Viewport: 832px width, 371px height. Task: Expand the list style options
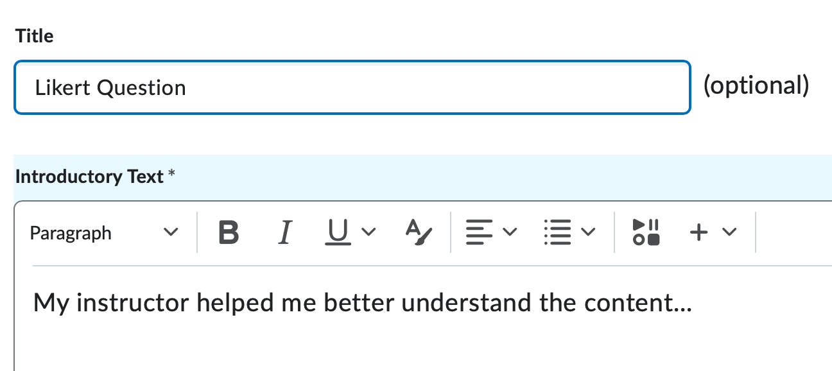coord(588,233)
